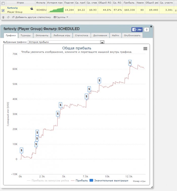This screenshot has height=191, width=177.
Task: Click the shark badge beside fartoviy
Action: [x=32, y=9]
